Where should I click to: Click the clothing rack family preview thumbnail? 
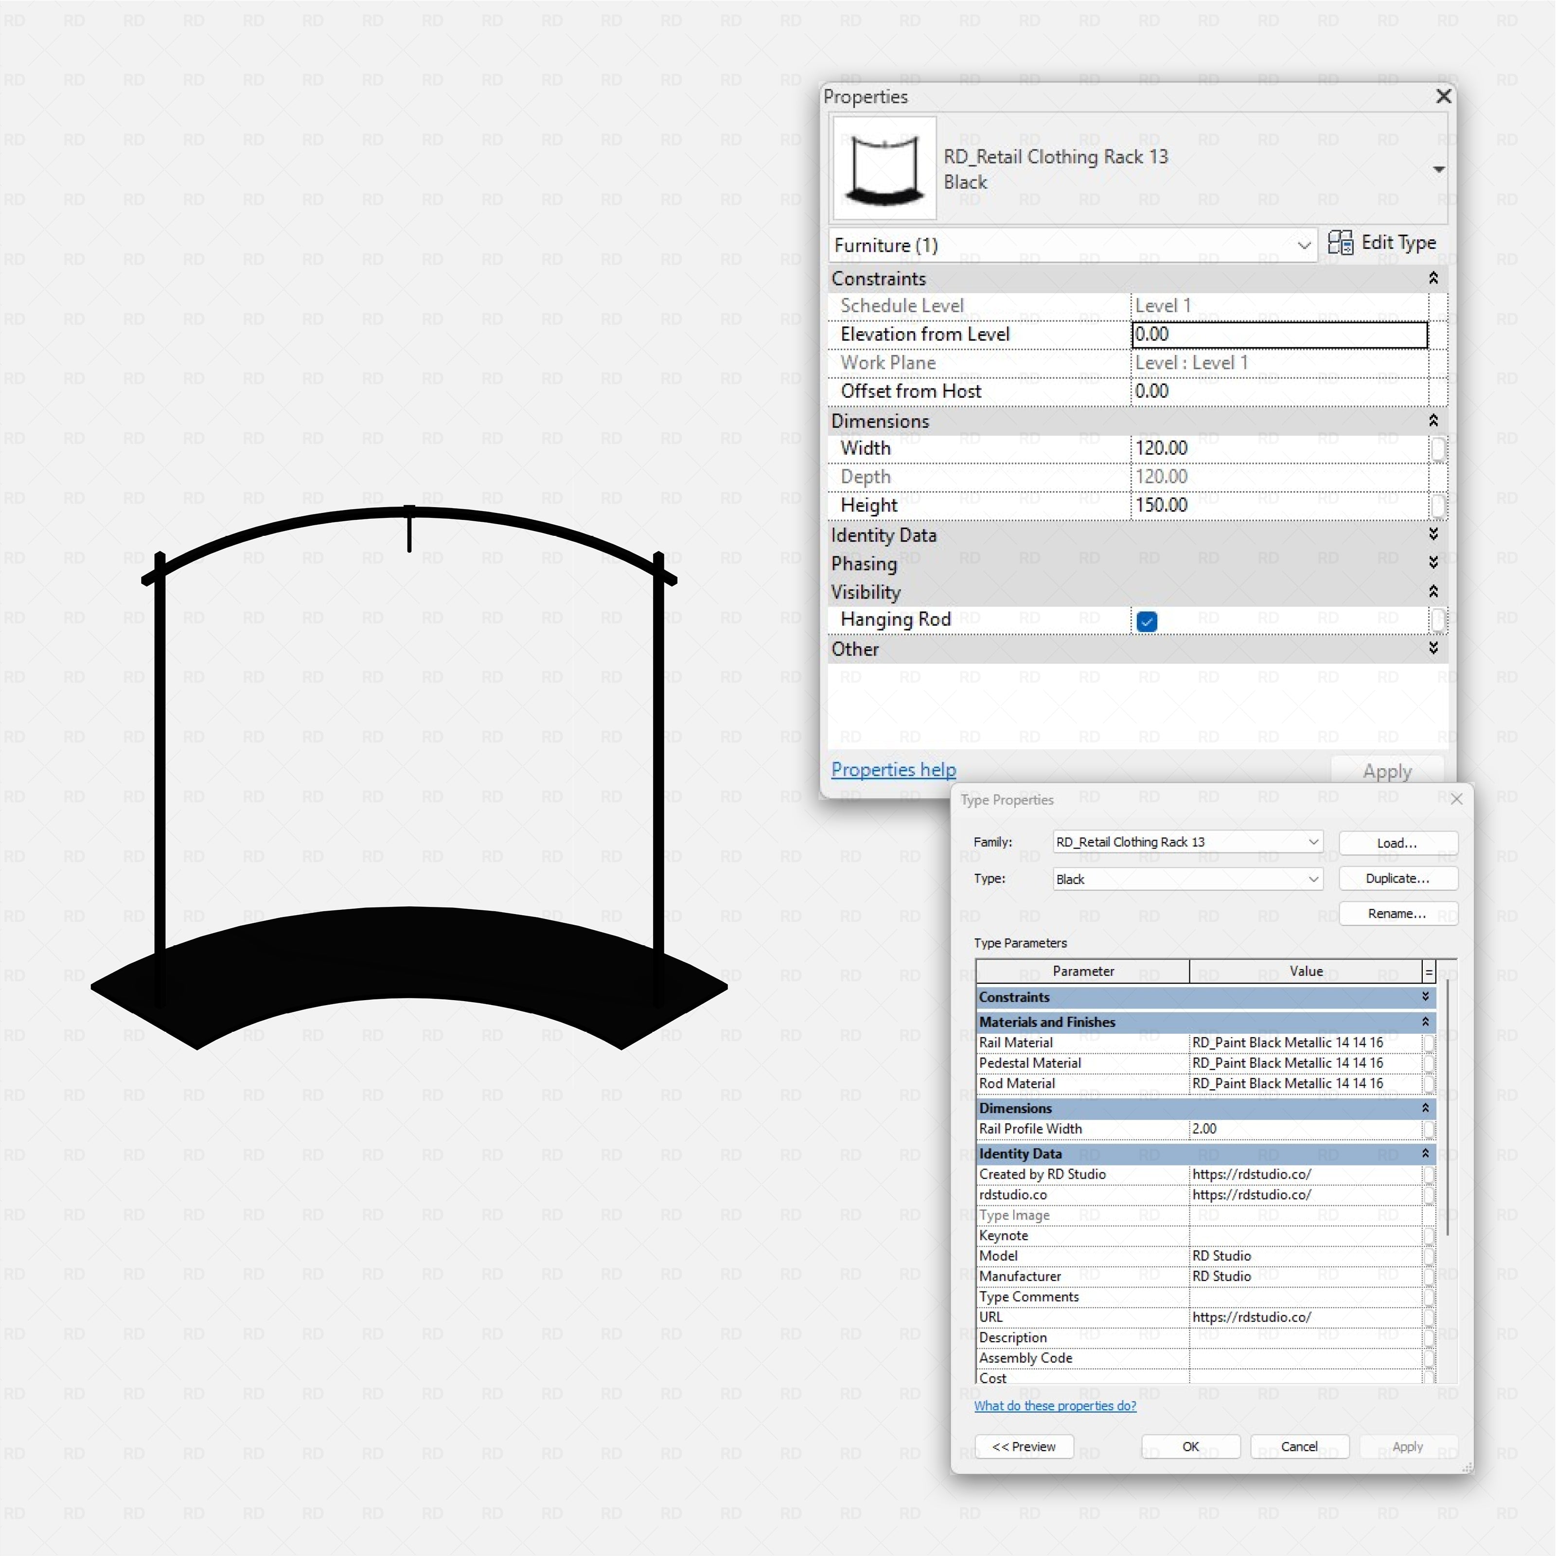tap(884, 168)
